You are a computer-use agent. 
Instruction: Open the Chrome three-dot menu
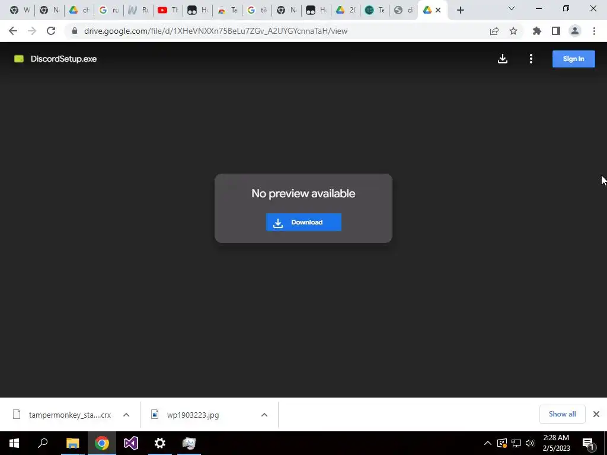pyautogui.click(x=594, y=31)
